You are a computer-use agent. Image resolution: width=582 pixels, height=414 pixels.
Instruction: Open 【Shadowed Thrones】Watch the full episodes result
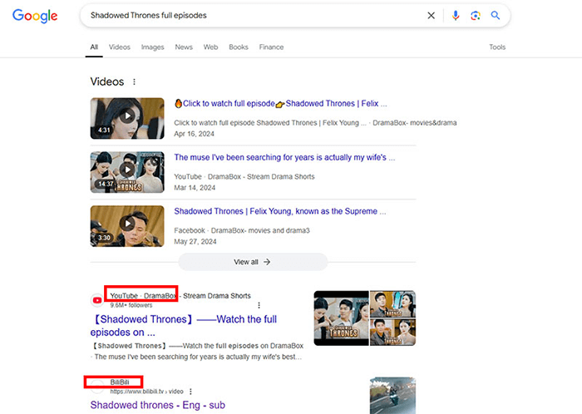pyautogui.click(x=184, y=326)
